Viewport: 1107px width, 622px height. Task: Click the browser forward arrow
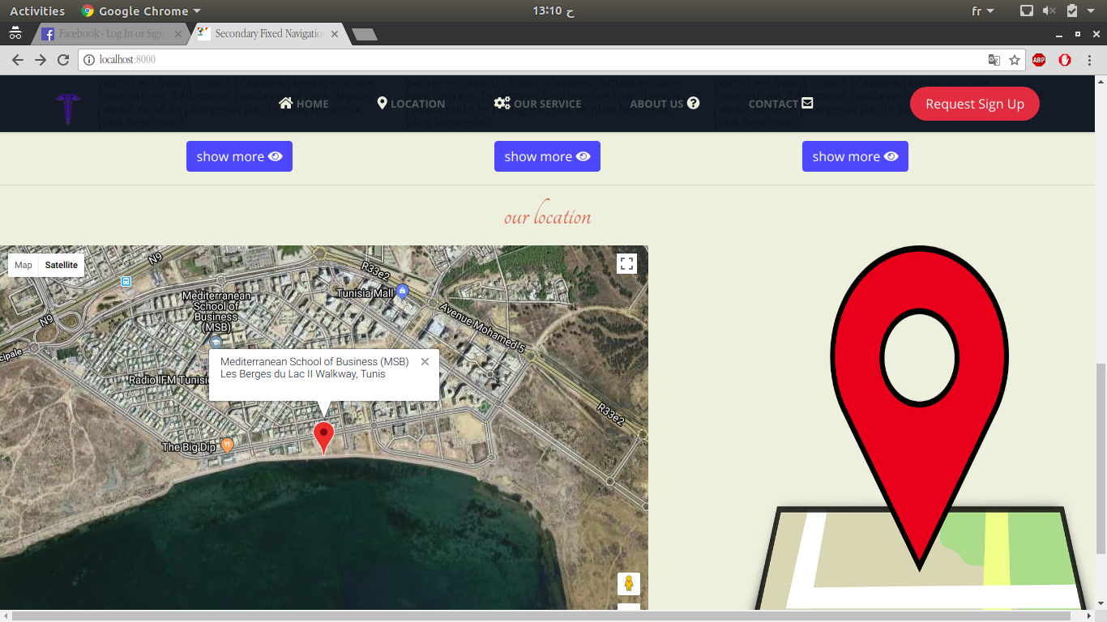point(41,60)
